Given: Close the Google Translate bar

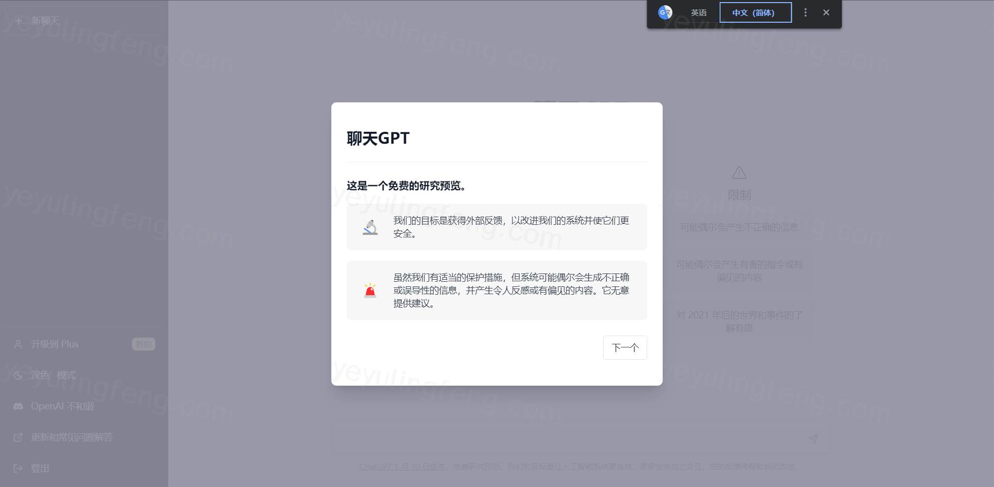Looking at the screenshot, I should 826,12.
